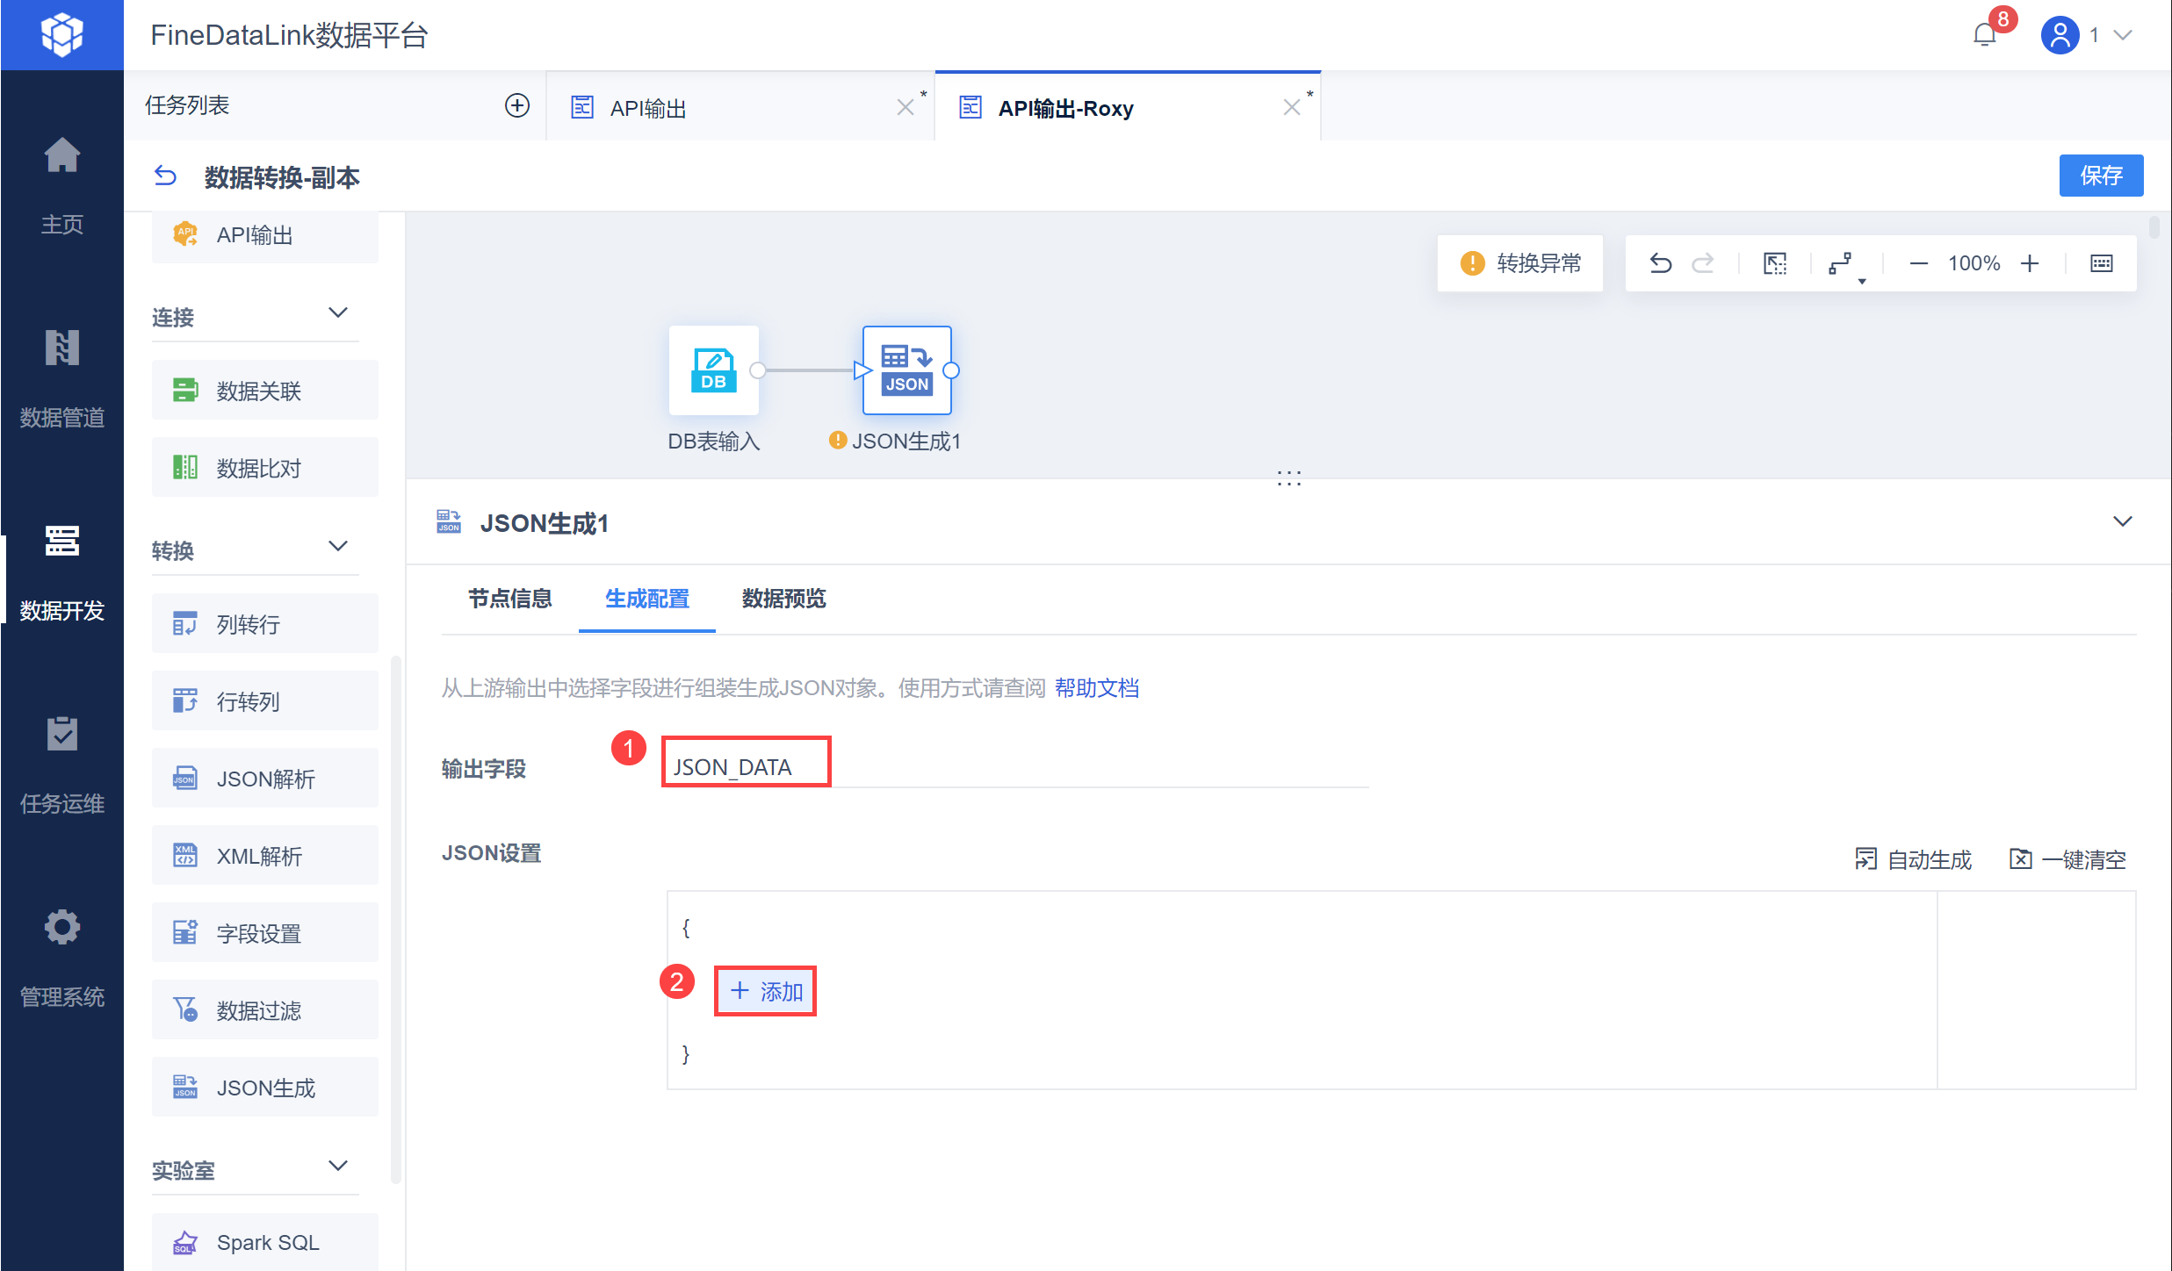Zoom in the canvas
The width and height of the screenshot is (2172, 1271).
[2030, 263]
